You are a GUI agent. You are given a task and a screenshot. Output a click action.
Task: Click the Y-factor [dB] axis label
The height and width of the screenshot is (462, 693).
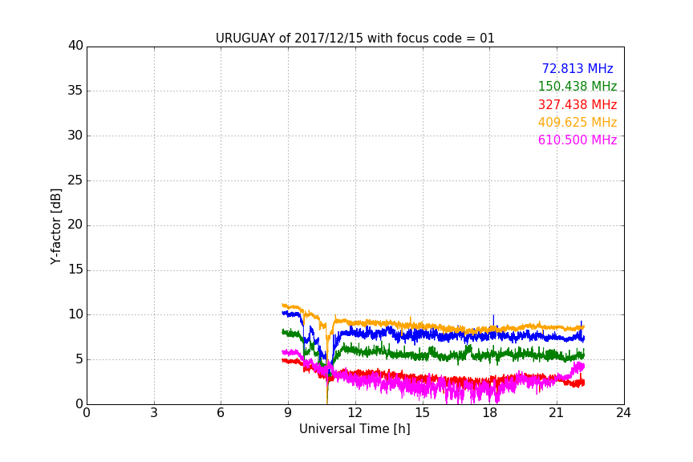click(55, 226)
